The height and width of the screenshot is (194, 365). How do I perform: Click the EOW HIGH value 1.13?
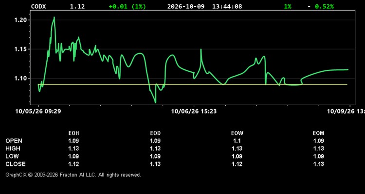(237, 148)
